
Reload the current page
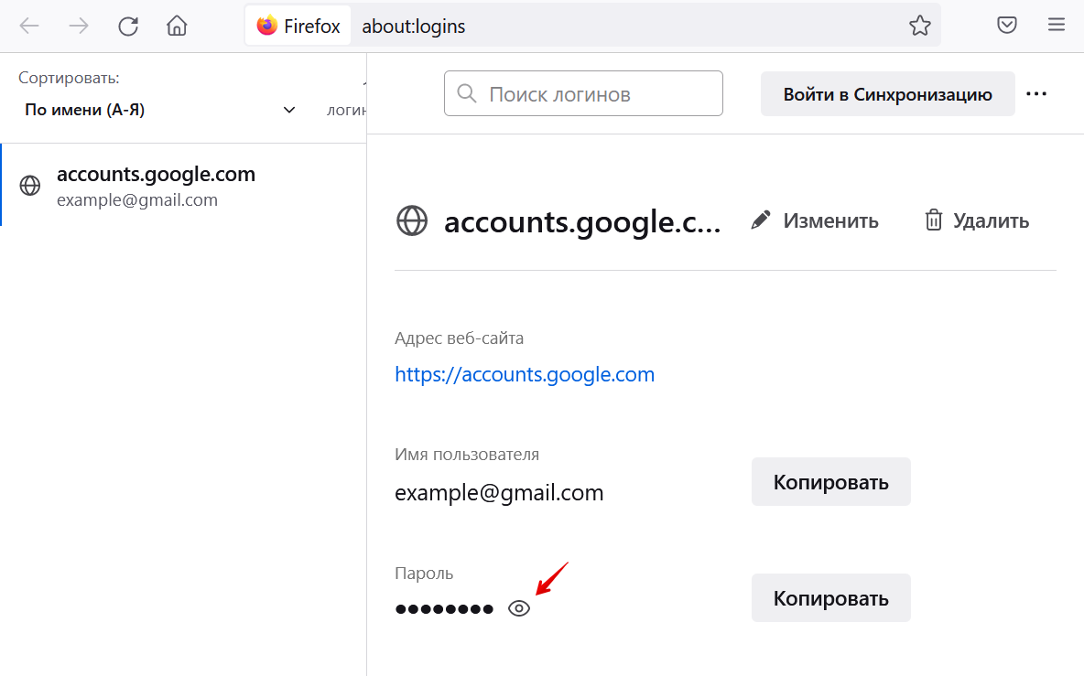point(128,26)
